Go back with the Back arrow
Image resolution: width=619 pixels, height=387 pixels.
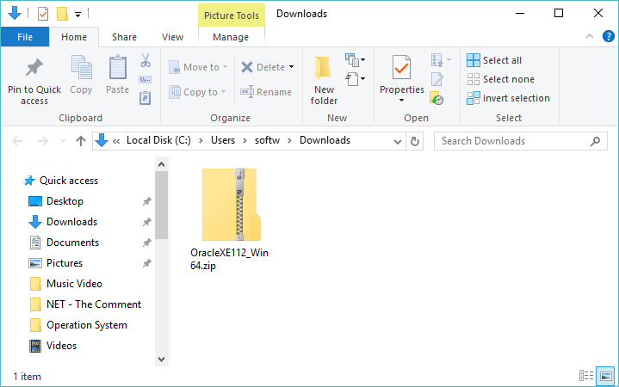pyautogui.click(x=17, y=141)
